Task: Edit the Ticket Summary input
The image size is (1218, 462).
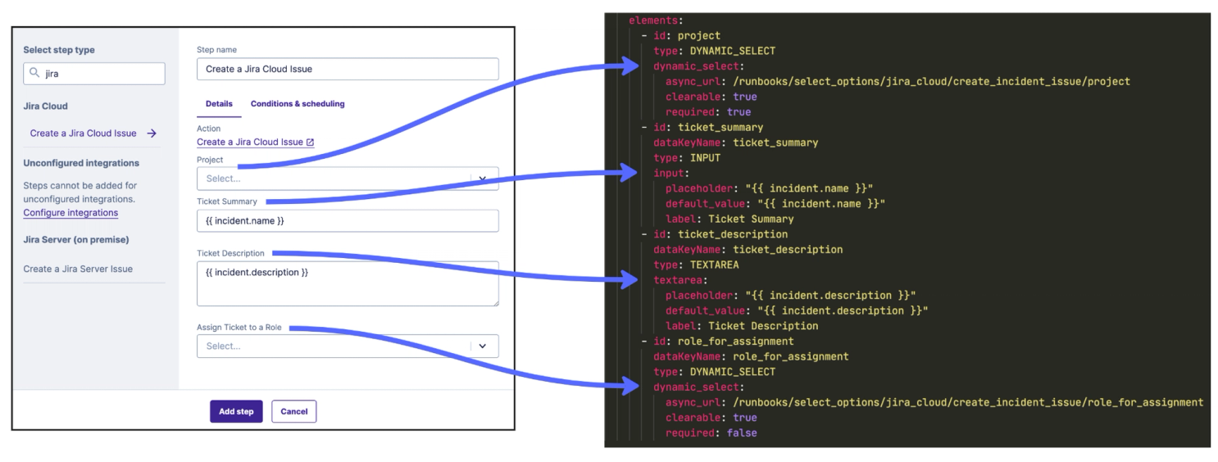Action: pyautogui.click(x=348, y=221)
